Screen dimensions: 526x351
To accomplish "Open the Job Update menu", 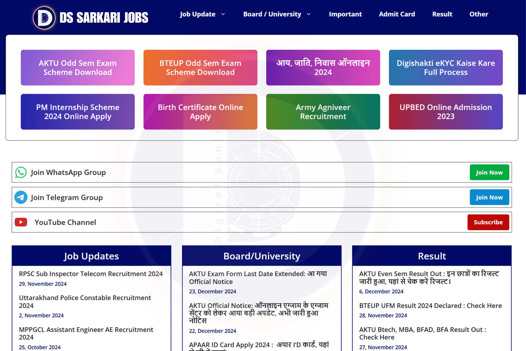I will click(x=198, y=14).
